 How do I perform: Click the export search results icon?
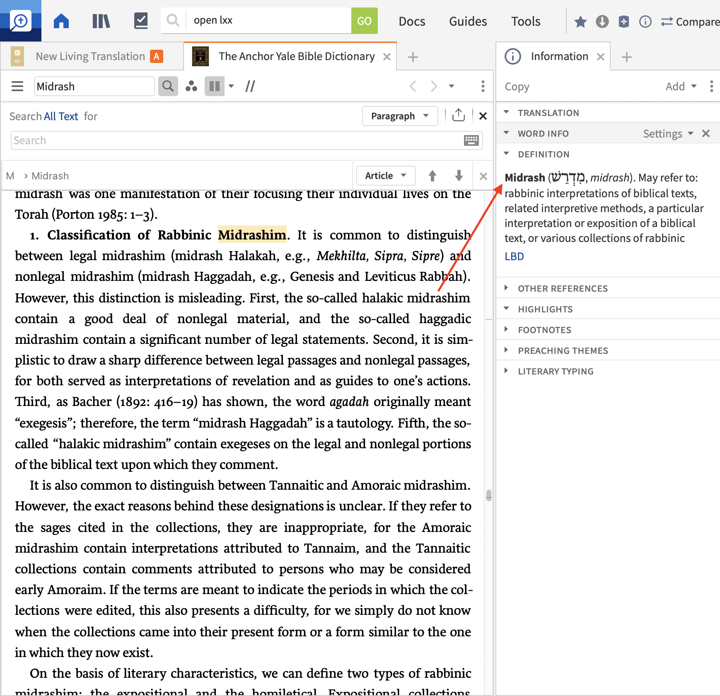[x=459, y=115]
